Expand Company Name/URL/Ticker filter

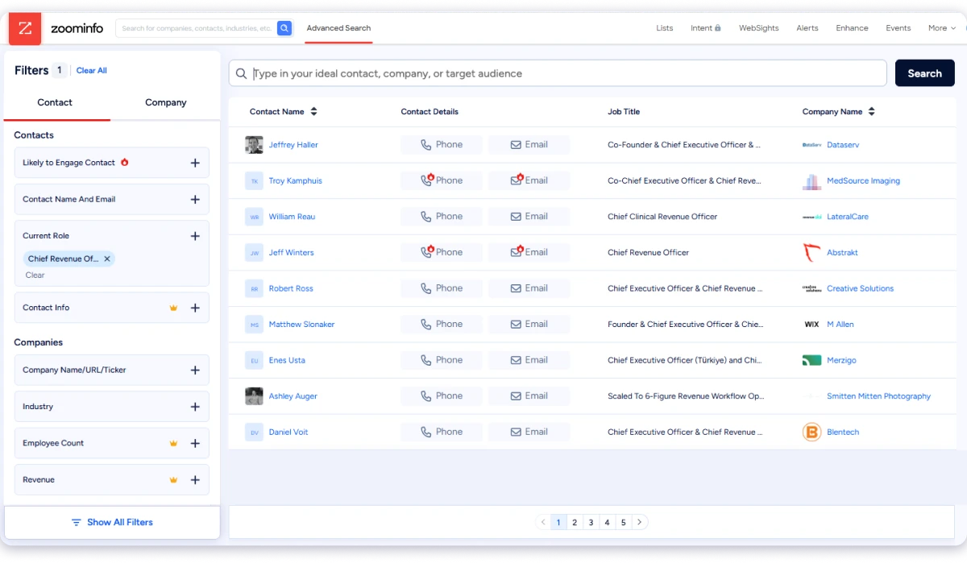point(195,371)
